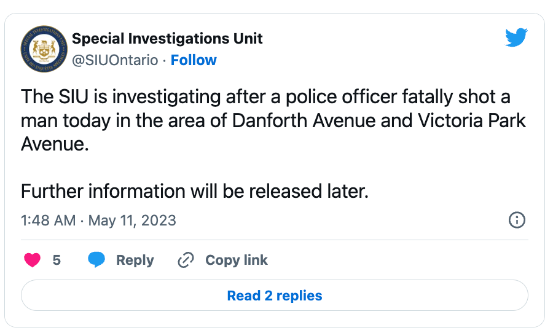Image resolution: width=553 pixels, height=333 pixels.
Task: Like the tweet with the heart icon
Action: tap(32, 260)
